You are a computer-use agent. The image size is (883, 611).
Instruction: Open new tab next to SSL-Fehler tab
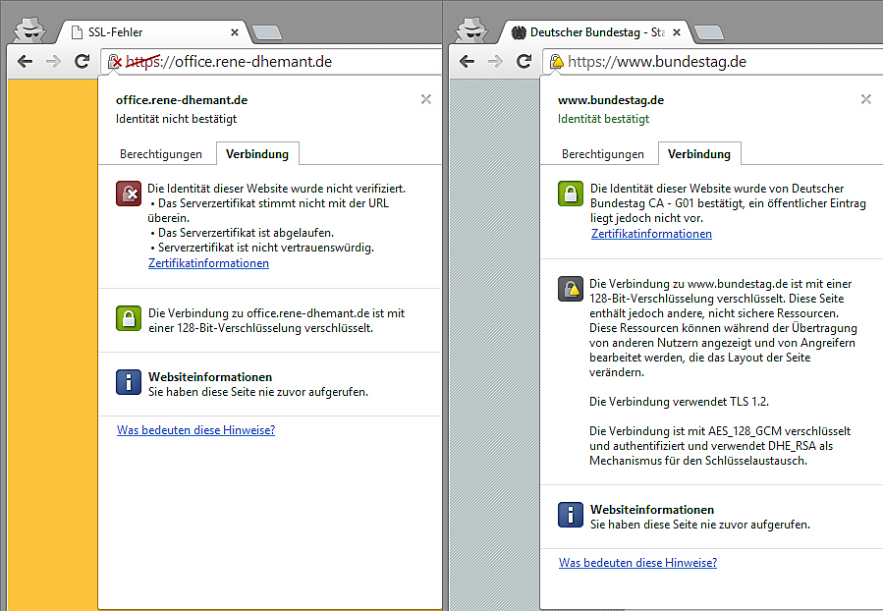pos(266,32)
